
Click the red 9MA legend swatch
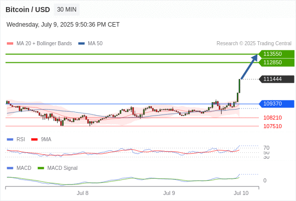click(x=34, y=140)
